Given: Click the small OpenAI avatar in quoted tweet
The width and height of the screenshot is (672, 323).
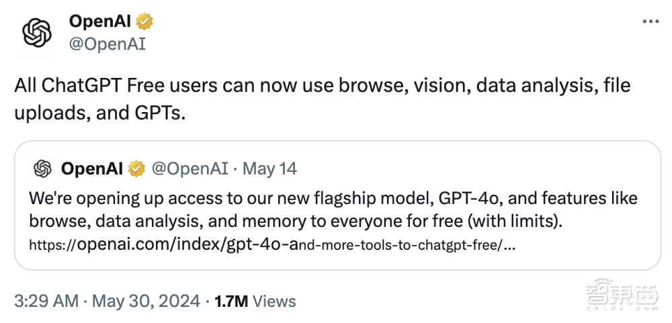Looking at the screenshot, I should (43, 169).
